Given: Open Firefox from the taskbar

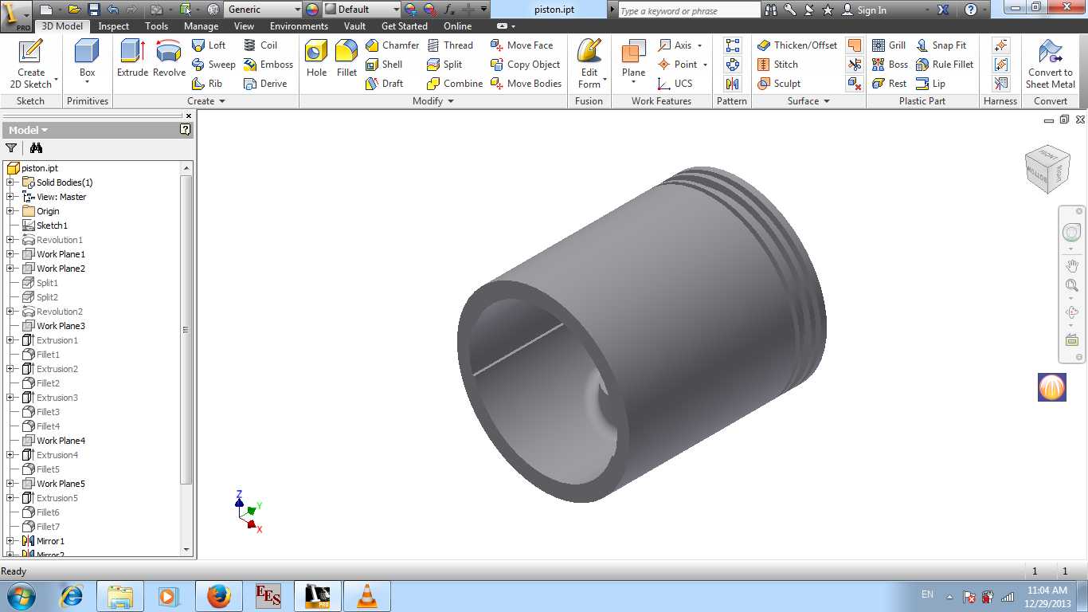Looking at the screenshot, I should pyautogui.click(x=217, y=596).
